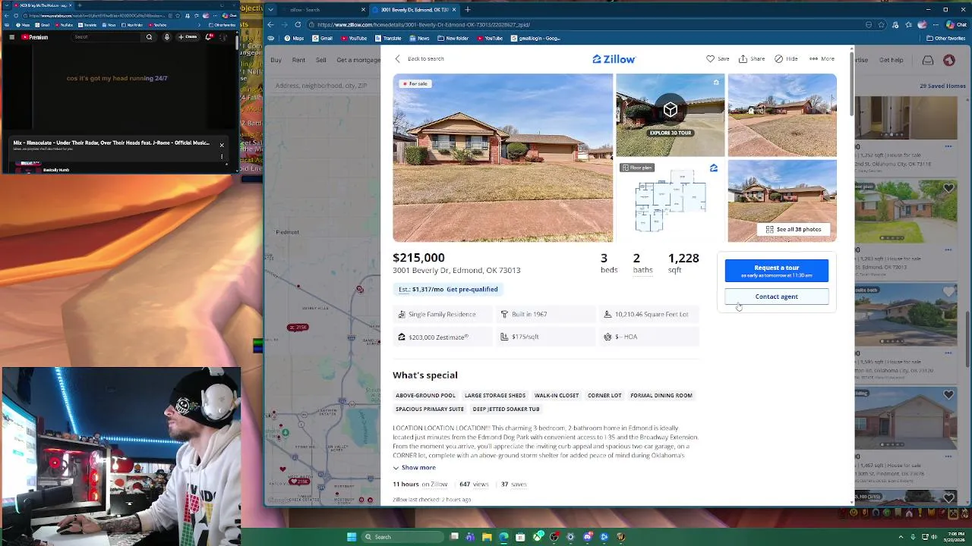Click the Zillow address bar URL
Viewport: 972px width, 546px height.
(424, 24)
